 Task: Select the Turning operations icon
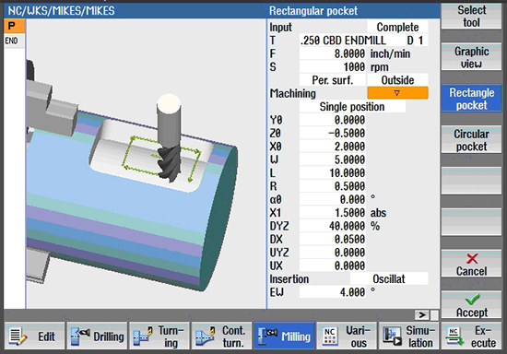tap(143, 336)
